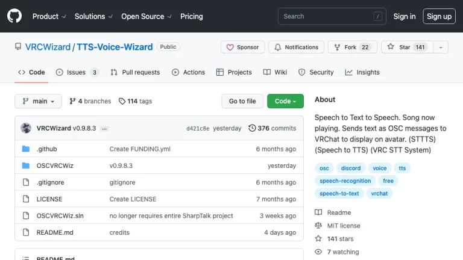
Task: Open Readme link in About sidebar
Action: 339,212
